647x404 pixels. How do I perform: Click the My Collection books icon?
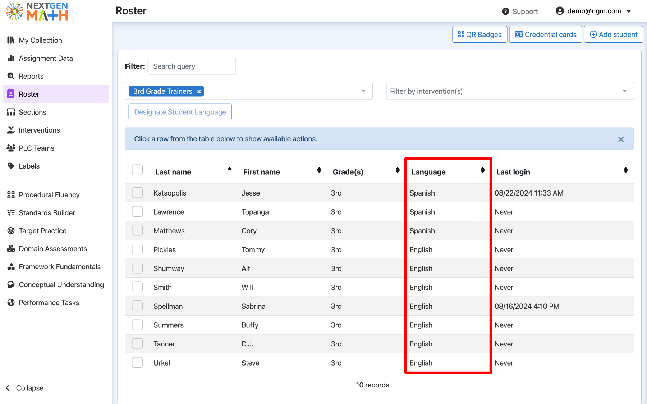11,40
